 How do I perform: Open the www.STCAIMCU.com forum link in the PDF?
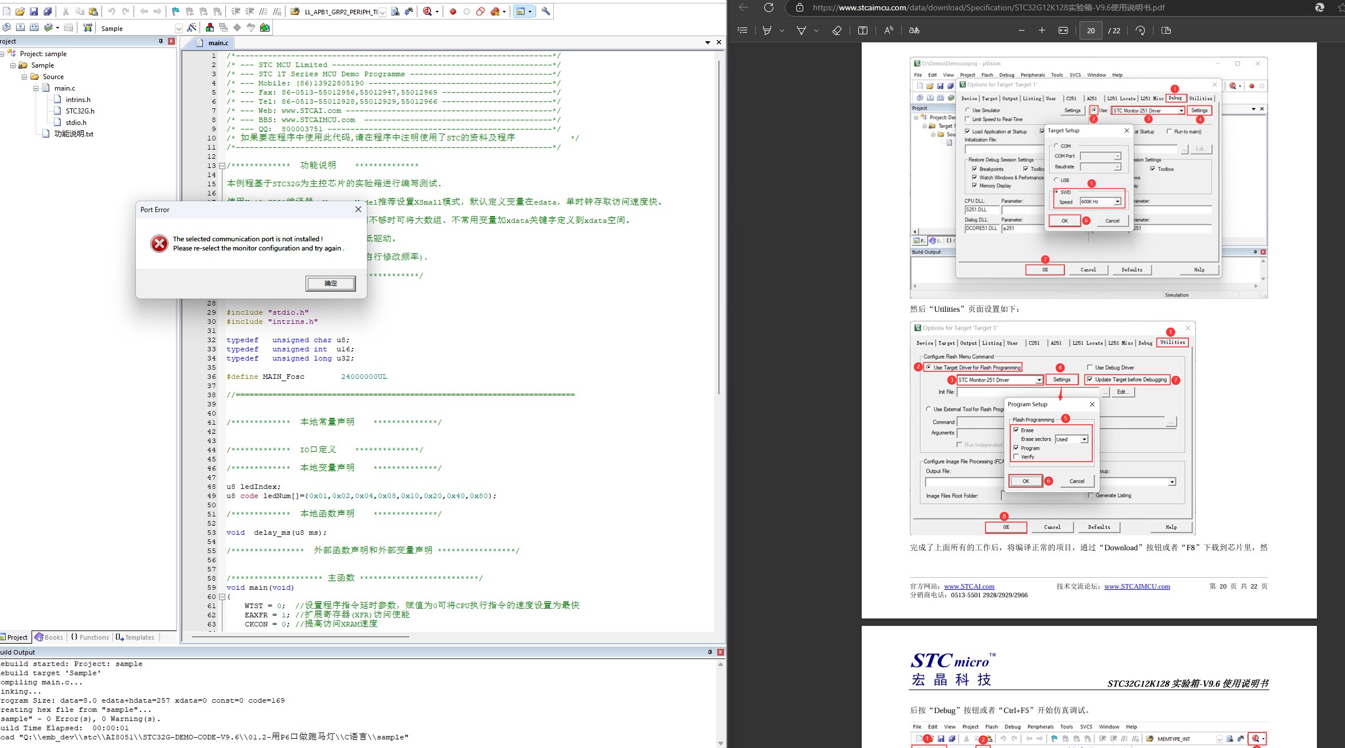1137,586
